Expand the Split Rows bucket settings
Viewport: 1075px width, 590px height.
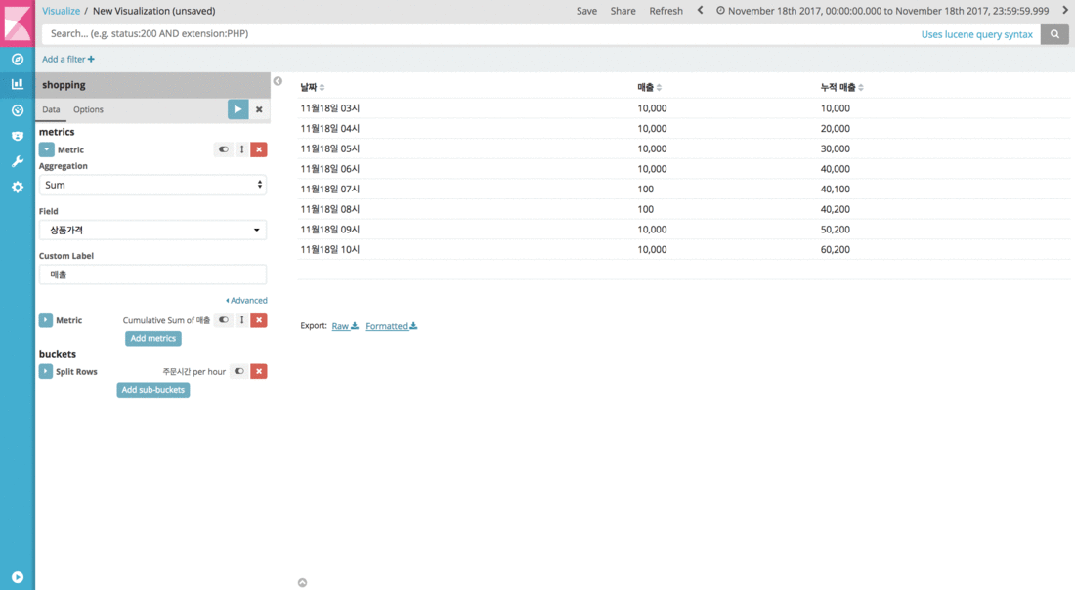click(x=46, y=372)
